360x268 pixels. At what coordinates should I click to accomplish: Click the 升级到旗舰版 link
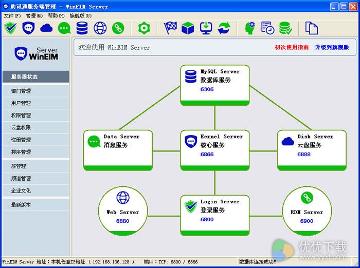(x=332, y=47)
